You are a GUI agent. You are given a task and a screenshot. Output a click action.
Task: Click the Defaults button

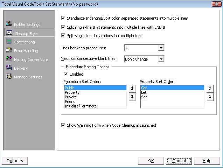pyautogui.click(x=15, y=161)
